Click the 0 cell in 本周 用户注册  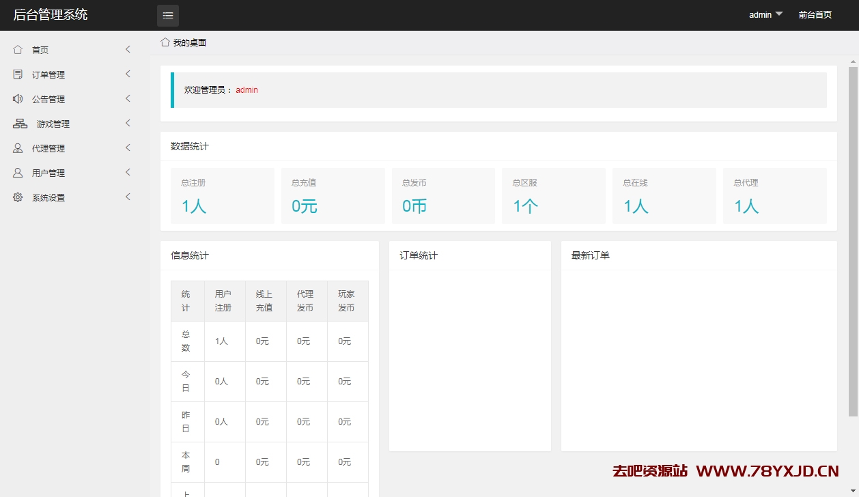point(225,462)
